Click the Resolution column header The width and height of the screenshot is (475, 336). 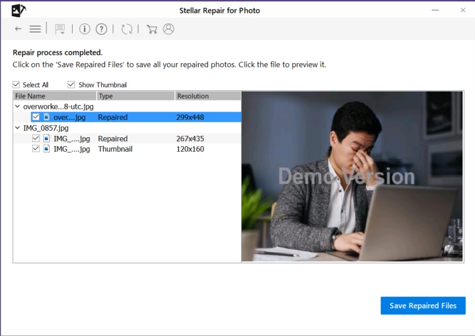tap(208, 96)
